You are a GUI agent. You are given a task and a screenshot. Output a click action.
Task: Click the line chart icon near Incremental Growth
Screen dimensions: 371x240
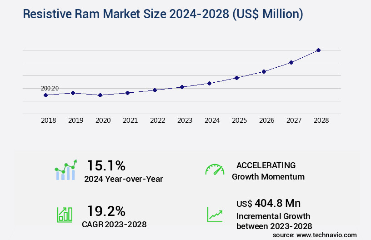215,214
